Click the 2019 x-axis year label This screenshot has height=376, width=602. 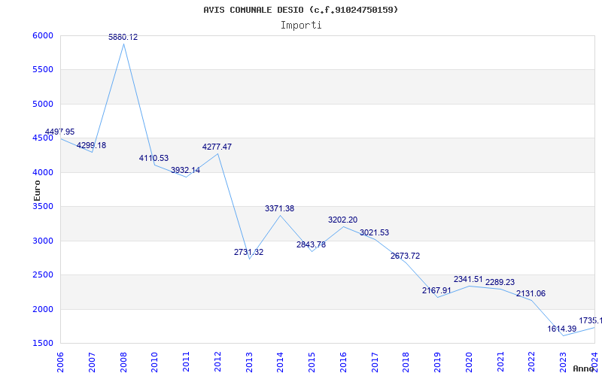pyautogui.click(x=438, y=362)
